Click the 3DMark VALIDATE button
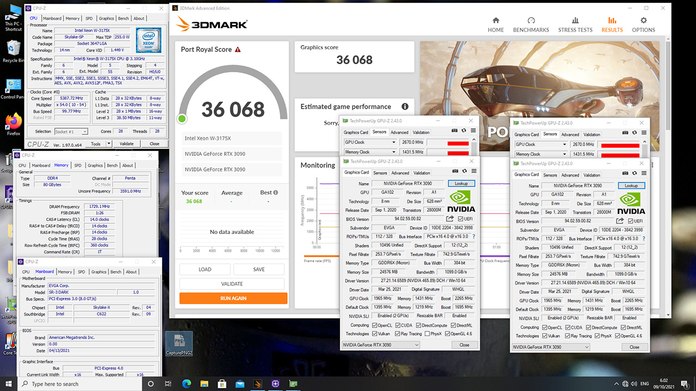The image size is (696, 391). click(232, 283)
